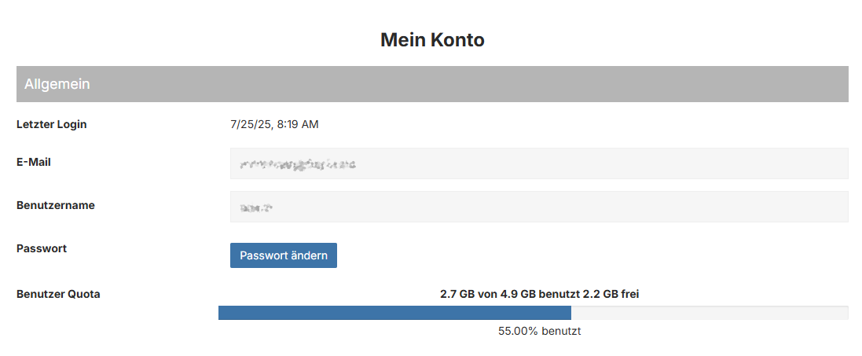This screenshot has width=862, height=356.
Task: Click the Passwort row label
Action: coord(42,248)
